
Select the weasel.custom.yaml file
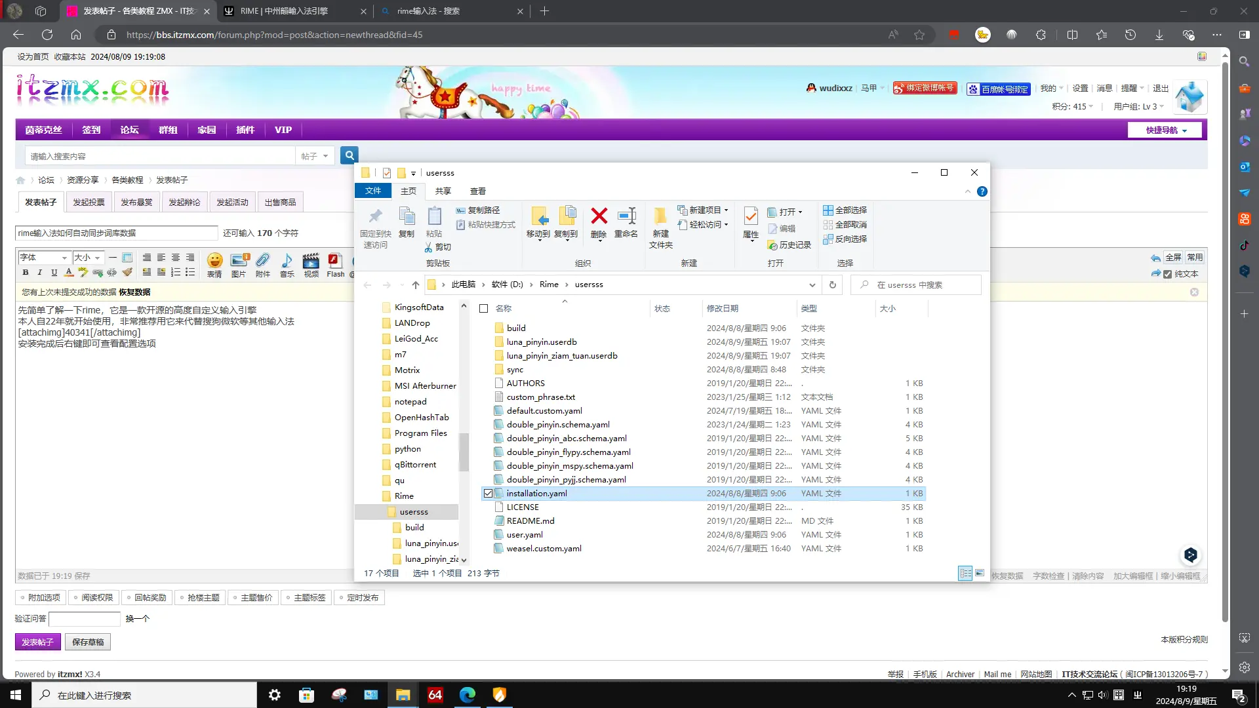(x=544, y=549)
